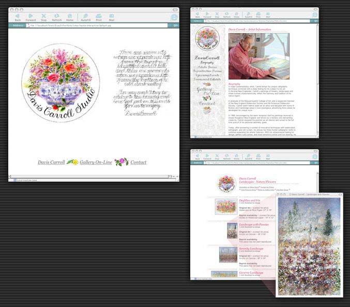Click Refresh in the Landscapes gallery window
Viewport: 350px width, 307px height.
coord(227,157)
